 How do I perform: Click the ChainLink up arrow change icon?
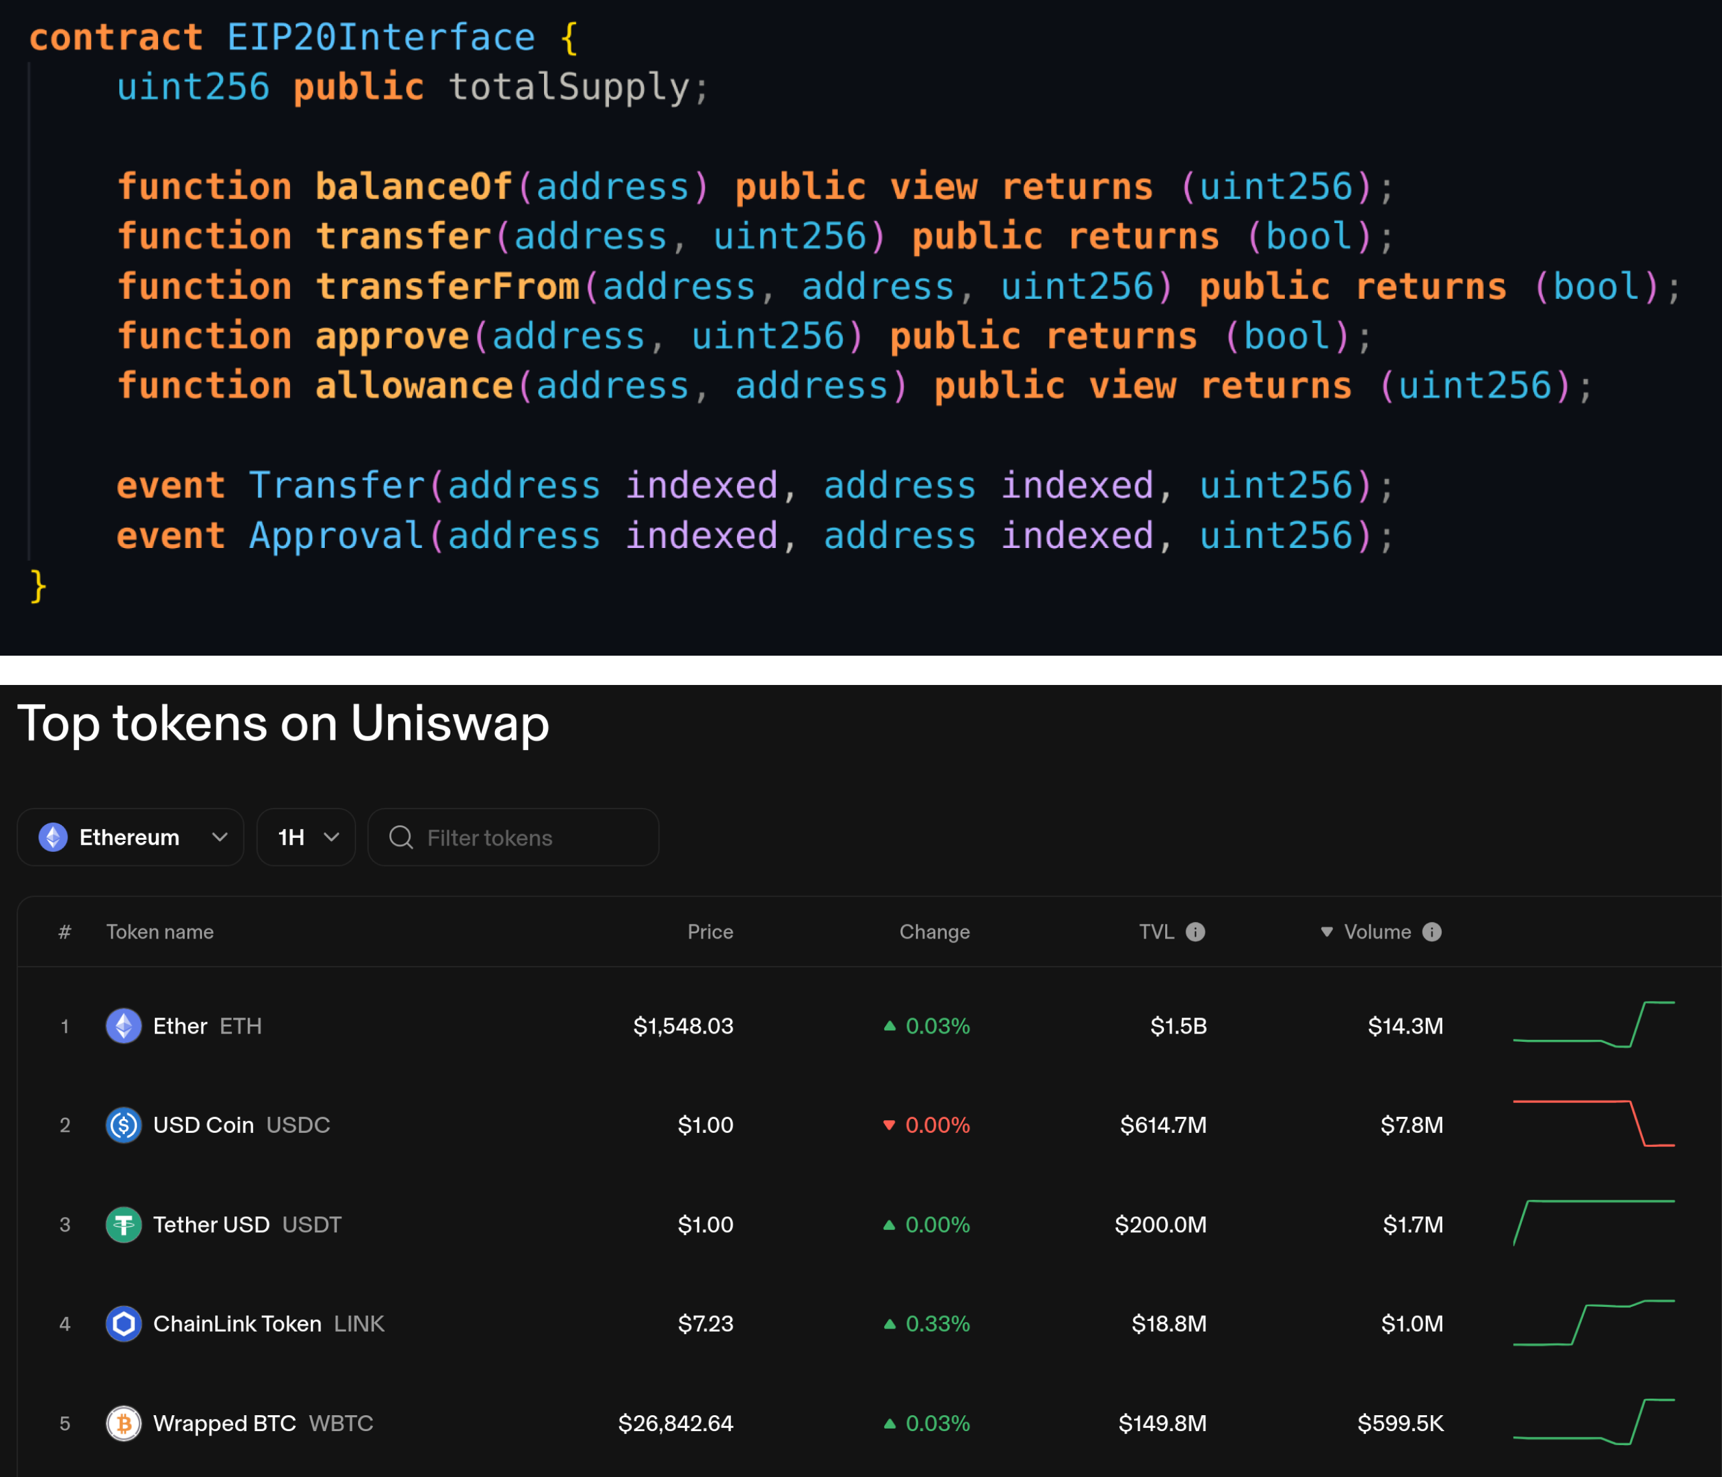pyautogui.click(x=889, y=1323)
